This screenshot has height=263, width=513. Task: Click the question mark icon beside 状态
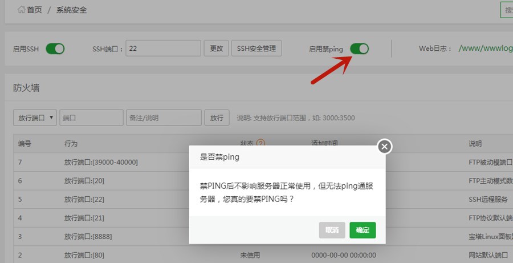click(x=260, y=144)
